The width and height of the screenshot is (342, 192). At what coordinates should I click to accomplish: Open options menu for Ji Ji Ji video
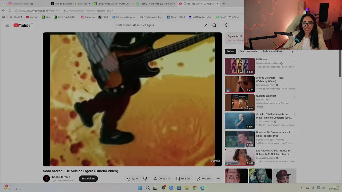tap(295, 115)
